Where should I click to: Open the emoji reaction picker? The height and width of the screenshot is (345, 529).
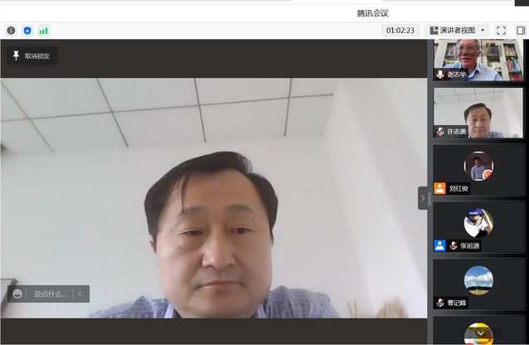17,294
